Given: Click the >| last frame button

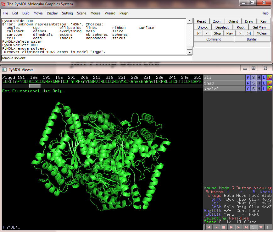Looking at the screenshot, I should pos(249,33).
